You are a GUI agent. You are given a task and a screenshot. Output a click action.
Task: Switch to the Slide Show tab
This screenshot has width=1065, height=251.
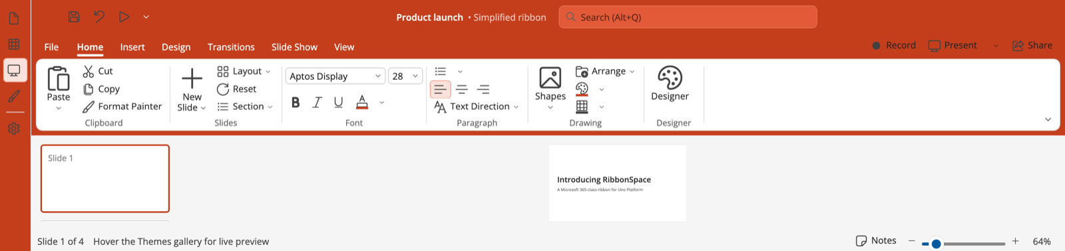coord(294,47)
